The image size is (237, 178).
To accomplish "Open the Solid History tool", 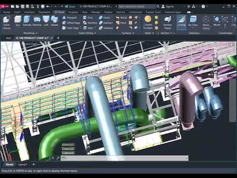I will click(6, 23).
